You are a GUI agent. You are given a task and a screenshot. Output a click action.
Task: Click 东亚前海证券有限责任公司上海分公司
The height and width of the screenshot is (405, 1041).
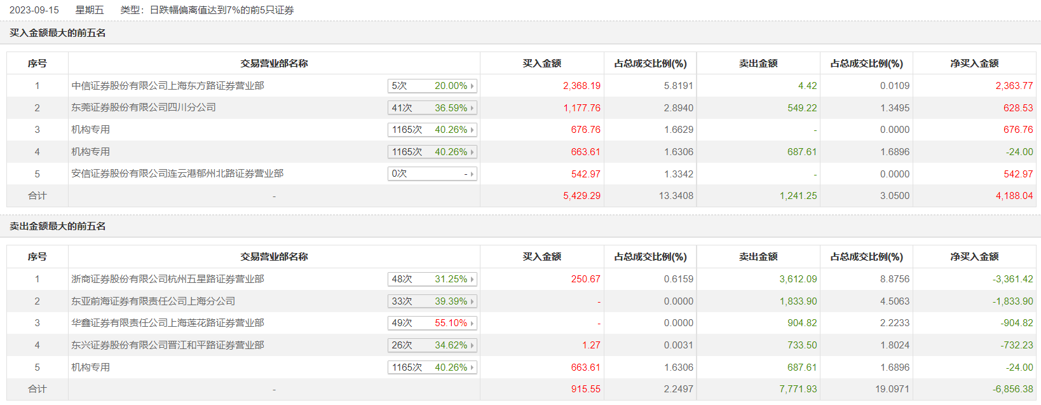(153, 301)
